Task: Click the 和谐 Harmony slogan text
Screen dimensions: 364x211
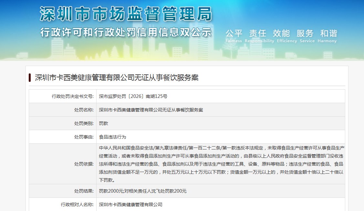Action: (327, 36)
